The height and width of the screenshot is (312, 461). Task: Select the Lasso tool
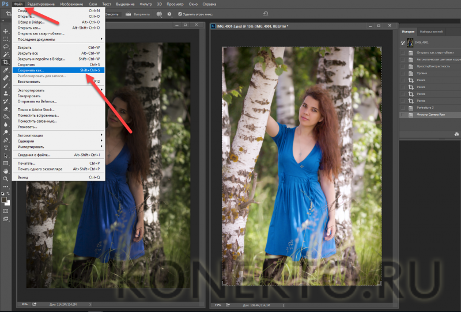coord(6,47)
